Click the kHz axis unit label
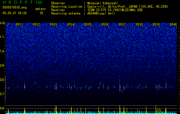This screenshot has height=114, width=180. [x=3, y=23]
